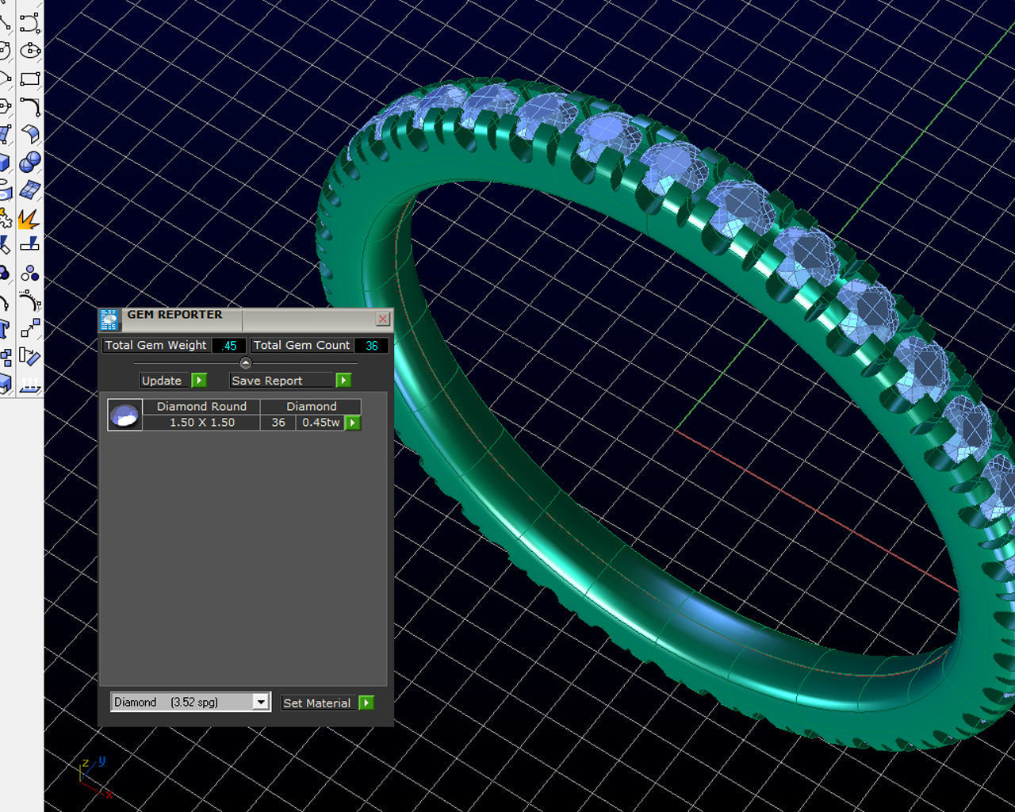Viewport: 1015px width, 812px height.
Task: Click the GEM REPORTER title bar
Action: click(x=246, y=320)
